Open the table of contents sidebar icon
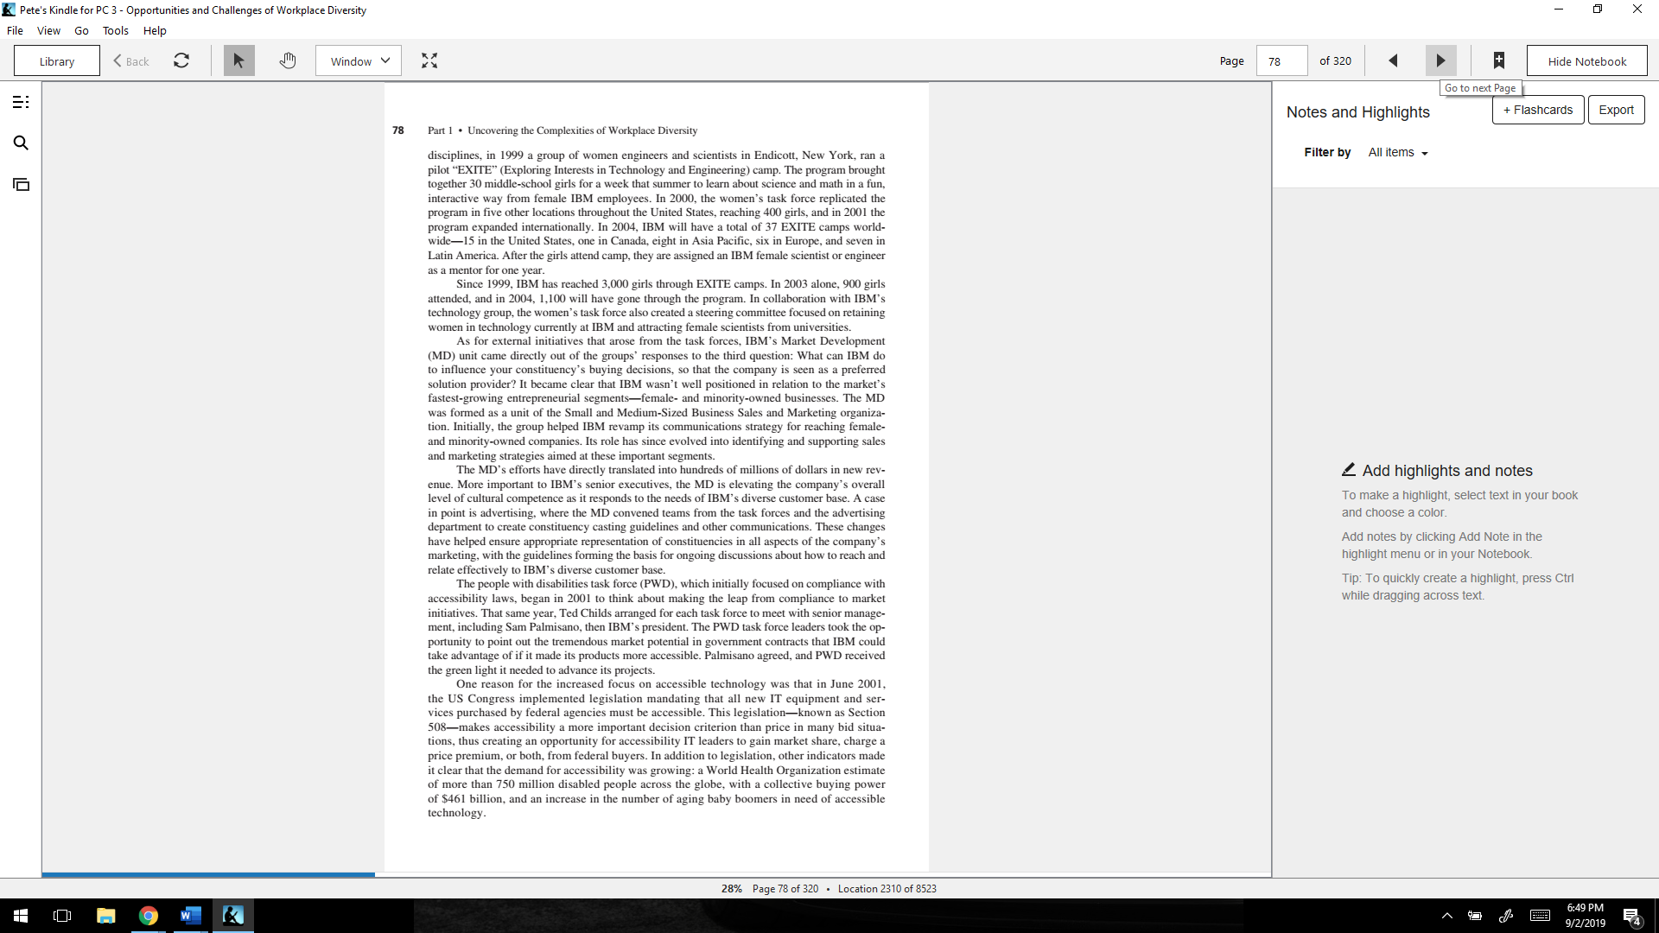The width and height of the screenshot is (1659, 933). tap(21, 103)
